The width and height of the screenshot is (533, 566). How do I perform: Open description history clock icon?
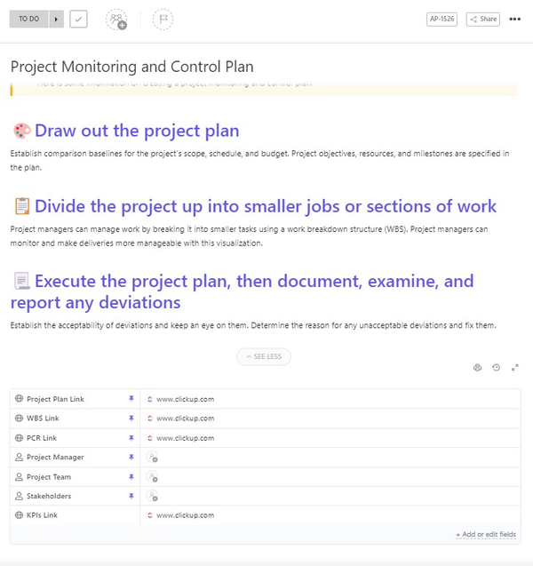point(497,368)
